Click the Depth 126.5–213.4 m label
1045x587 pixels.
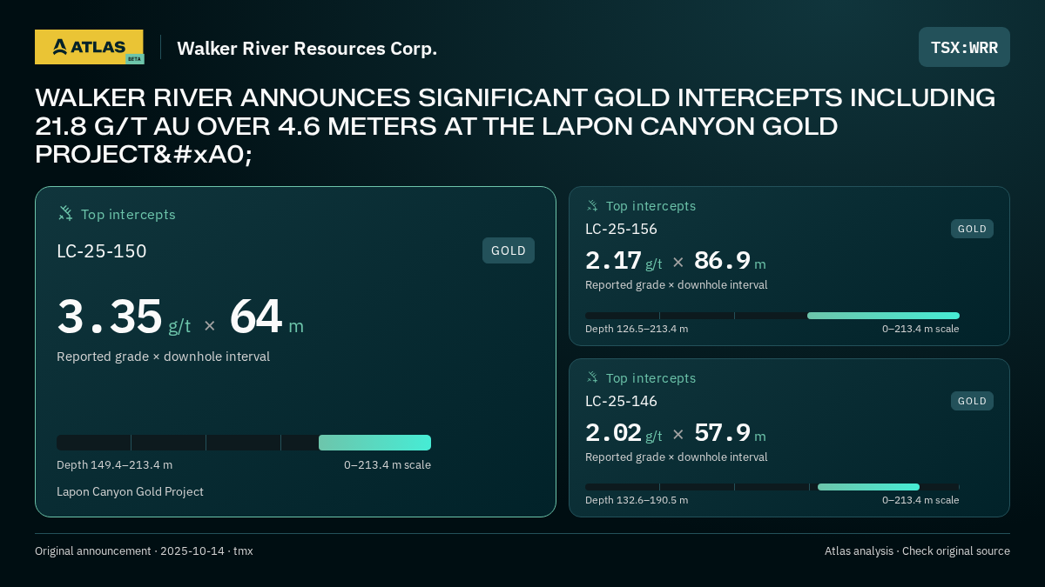pos(637,329)
